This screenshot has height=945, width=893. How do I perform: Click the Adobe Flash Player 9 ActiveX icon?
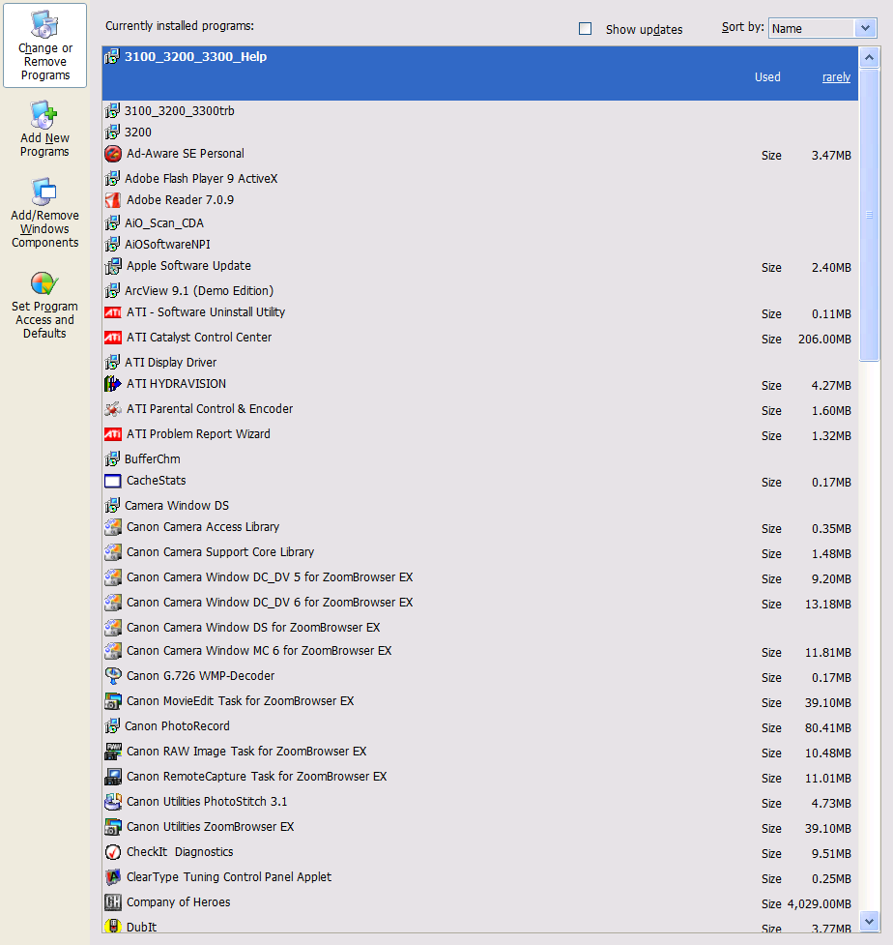pyautogui.click(x=112, y=178)
